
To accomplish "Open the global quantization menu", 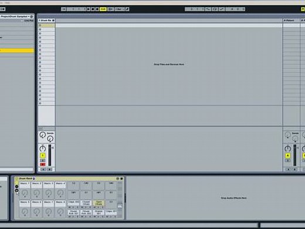I will pos(120,9).
